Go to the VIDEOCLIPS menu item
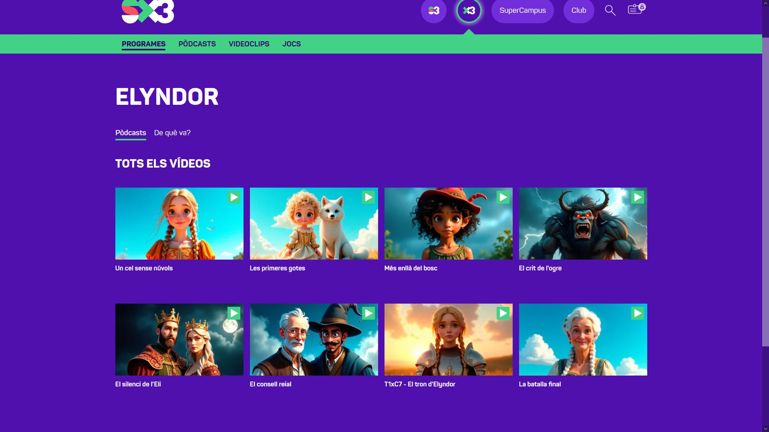The width and height of the screenshot is (769, 432). coord(249,44)
